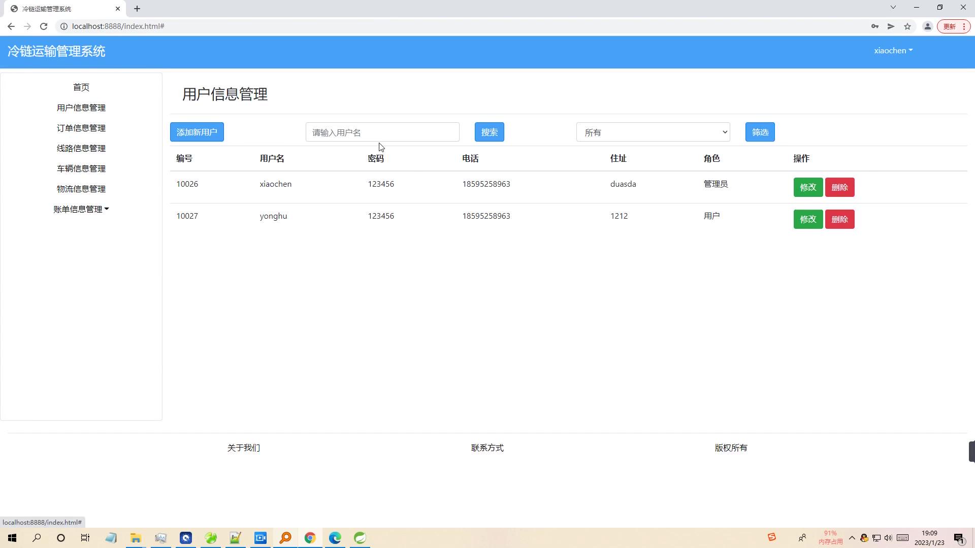
Task: Open the 所有 filter dropdown
Action: [653, 132]
